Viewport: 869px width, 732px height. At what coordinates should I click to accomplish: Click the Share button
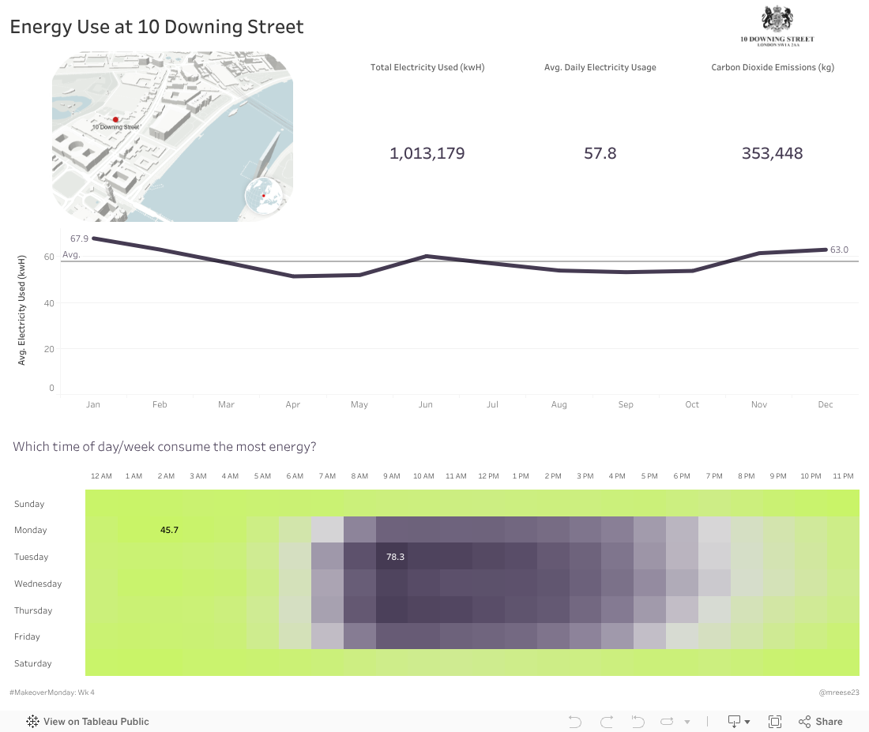click(x=820, y=722)
